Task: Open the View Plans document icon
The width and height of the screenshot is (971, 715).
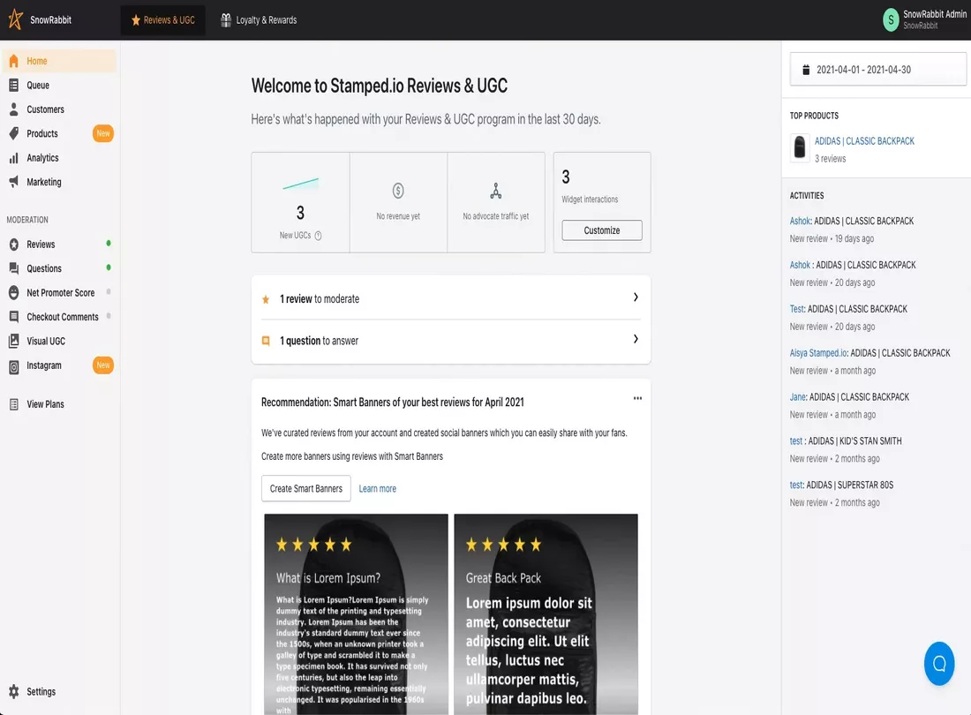Action: 13,404
